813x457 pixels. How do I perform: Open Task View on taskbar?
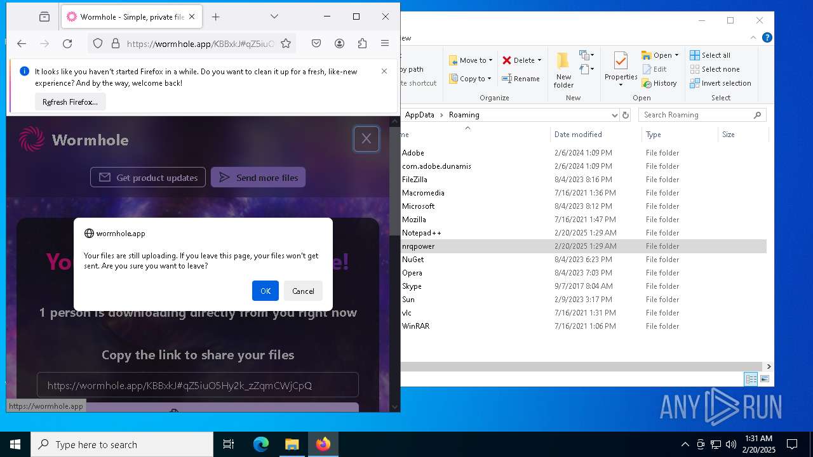229,444
